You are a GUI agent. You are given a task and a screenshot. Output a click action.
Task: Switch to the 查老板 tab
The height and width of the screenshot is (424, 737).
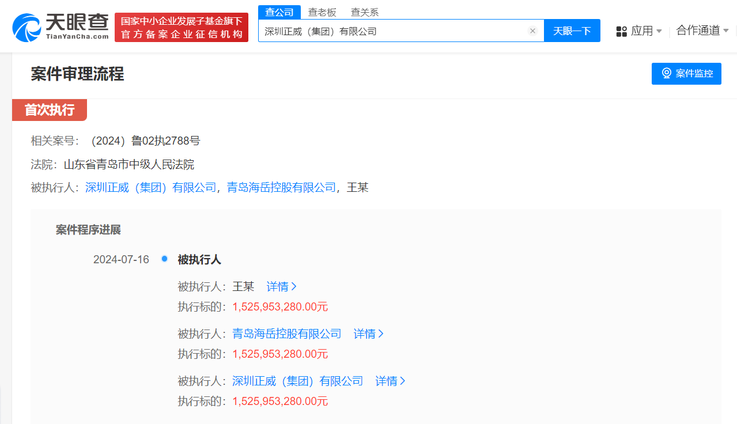[322, 12]
